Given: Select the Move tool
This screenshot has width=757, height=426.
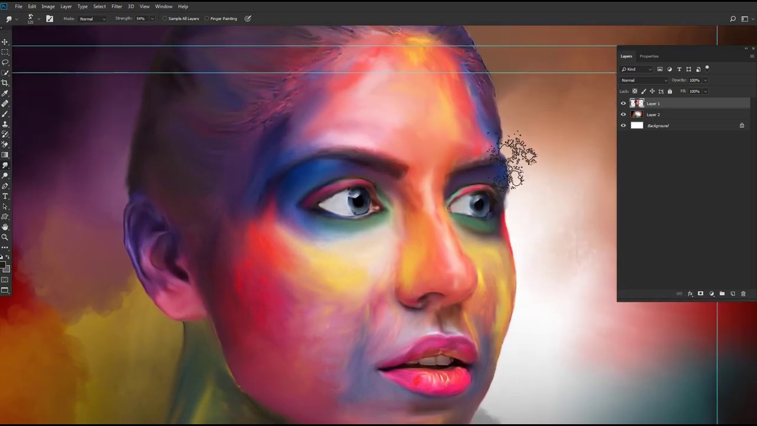Looking at the screenshot, I should (x=5, y=42).
